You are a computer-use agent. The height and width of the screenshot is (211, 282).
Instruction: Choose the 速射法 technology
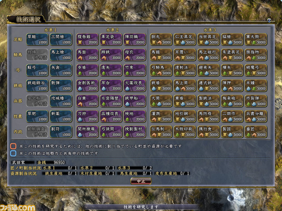(x=185, y=70)
